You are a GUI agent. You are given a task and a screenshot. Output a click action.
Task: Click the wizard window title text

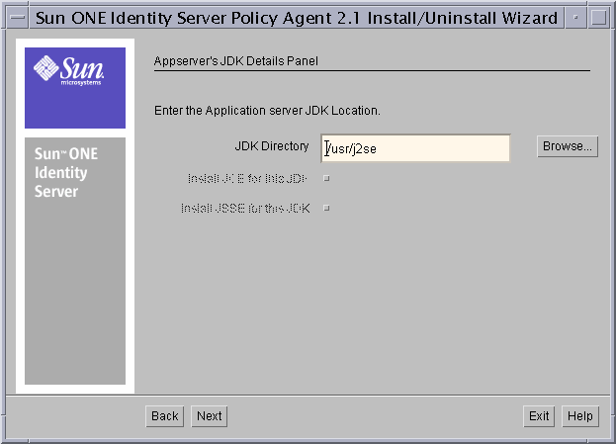[297, 18]
